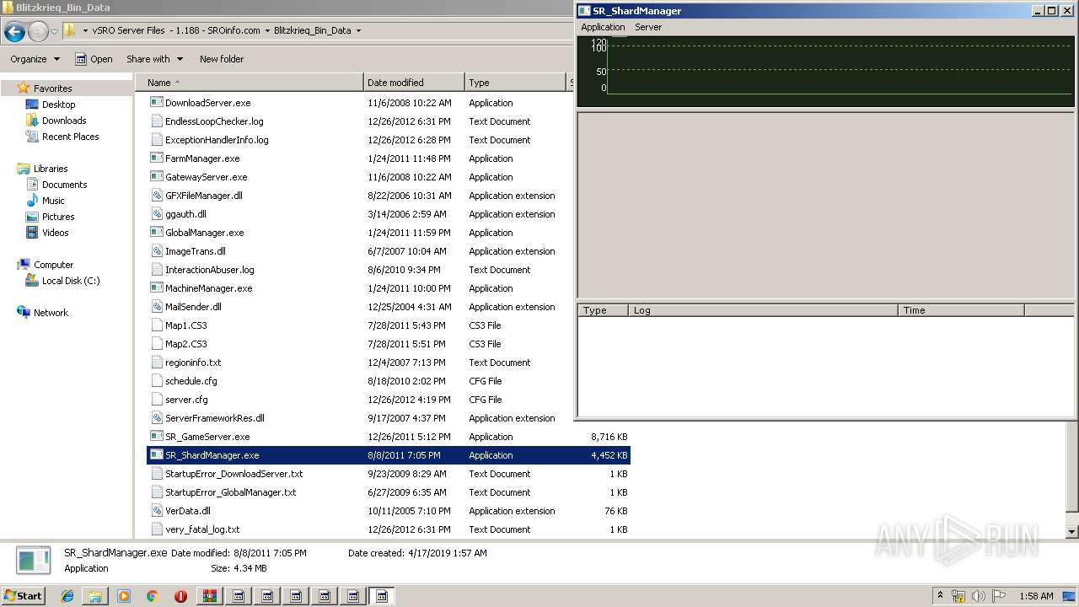Open Google Chrome from the taskbar
The image size is (1079, 607).
(x=153, y=596)
